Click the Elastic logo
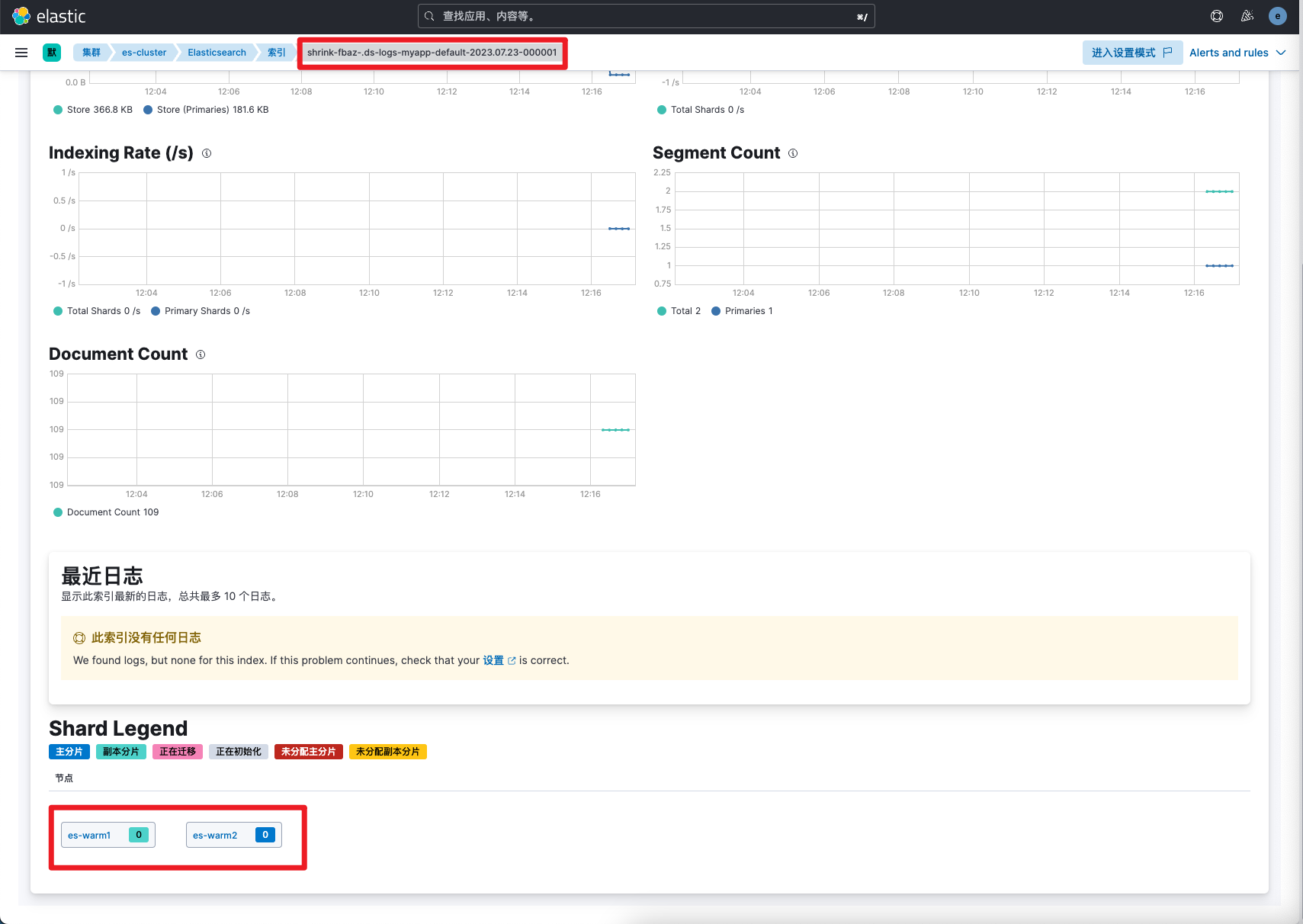Image resolution: width=1303 pixels, height=924 pixels. click(49, 16)
